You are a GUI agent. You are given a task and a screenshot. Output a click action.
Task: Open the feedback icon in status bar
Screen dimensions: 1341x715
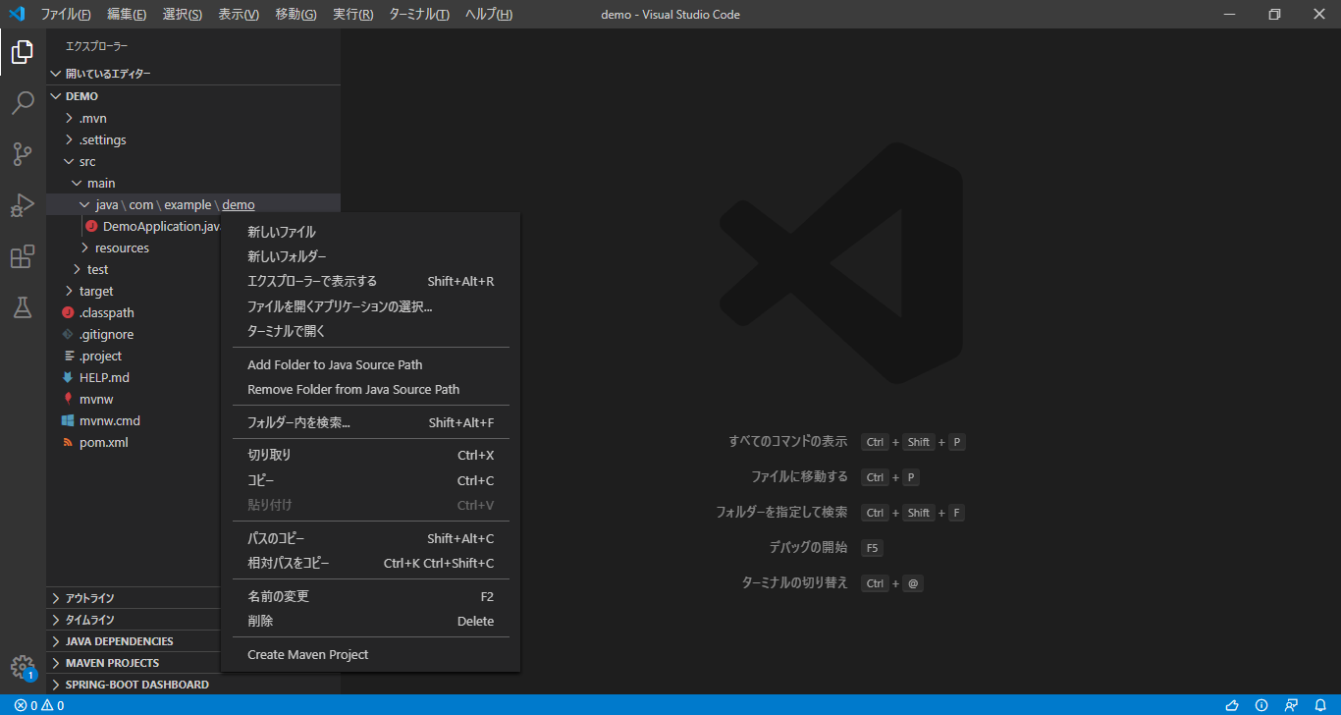click(x=1291, y=705)
